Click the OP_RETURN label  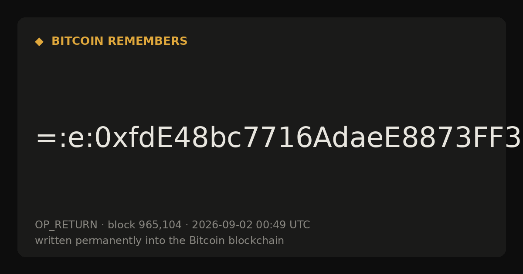pos(66,225)
